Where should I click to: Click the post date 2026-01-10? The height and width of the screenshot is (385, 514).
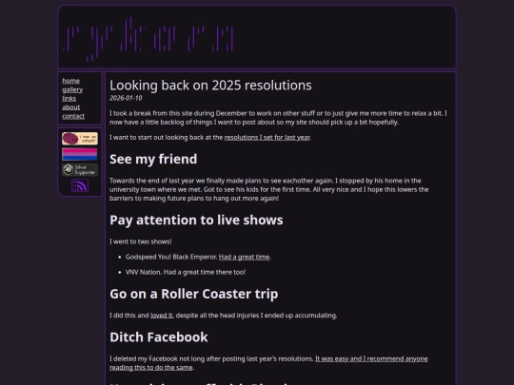coord(126,98)
